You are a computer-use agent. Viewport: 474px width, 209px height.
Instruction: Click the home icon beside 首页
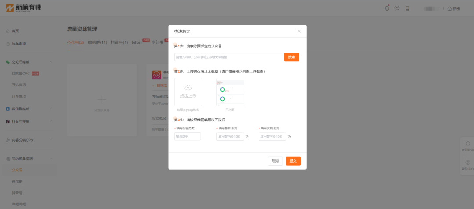tap(7, 31)
